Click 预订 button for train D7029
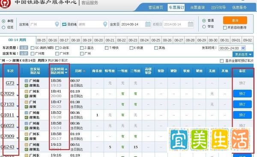 pos(242,94)
